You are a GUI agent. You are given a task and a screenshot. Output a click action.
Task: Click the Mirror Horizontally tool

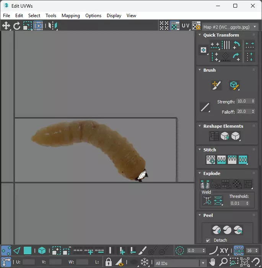pos(52,26)
